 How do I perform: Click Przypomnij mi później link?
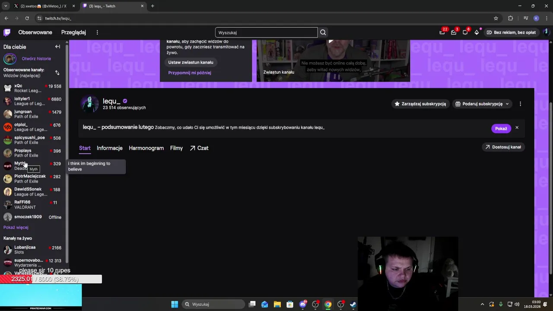click(x=190, y=73)
